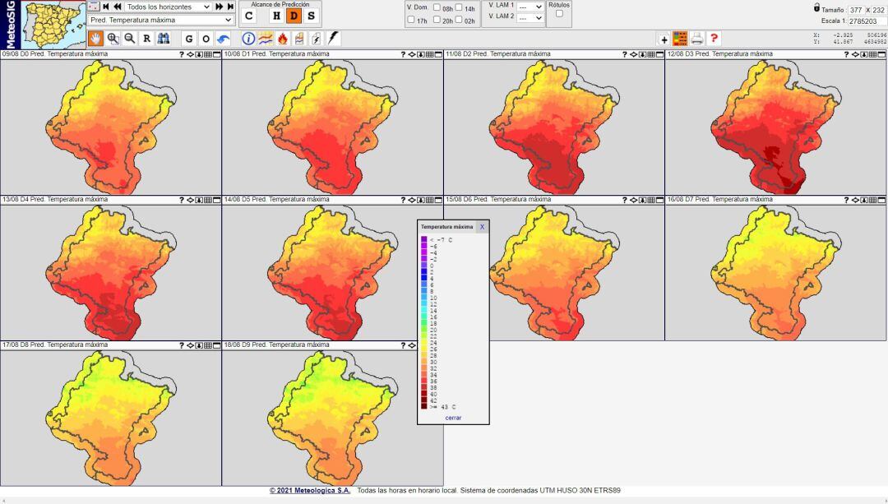Screen dimensions: 888x504
Task: Click the info (i) toolbar icon
Action: tap(249, 37)
